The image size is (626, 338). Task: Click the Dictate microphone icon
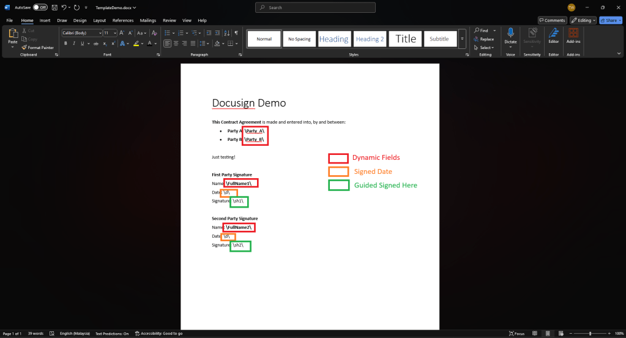pyautogui.click(x=510, y=33)
